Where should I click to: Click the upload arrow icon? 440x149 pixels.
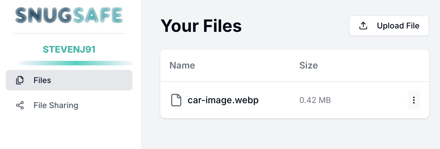coord(363,26)
